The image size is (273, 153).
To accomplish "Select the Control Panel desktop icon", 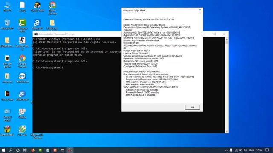I will [x=7, y=114].
